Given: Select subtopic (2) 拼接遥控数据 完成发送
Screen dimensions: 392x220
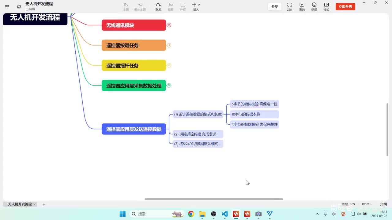Looking at the screenshot, I should [x=198, y=134].
